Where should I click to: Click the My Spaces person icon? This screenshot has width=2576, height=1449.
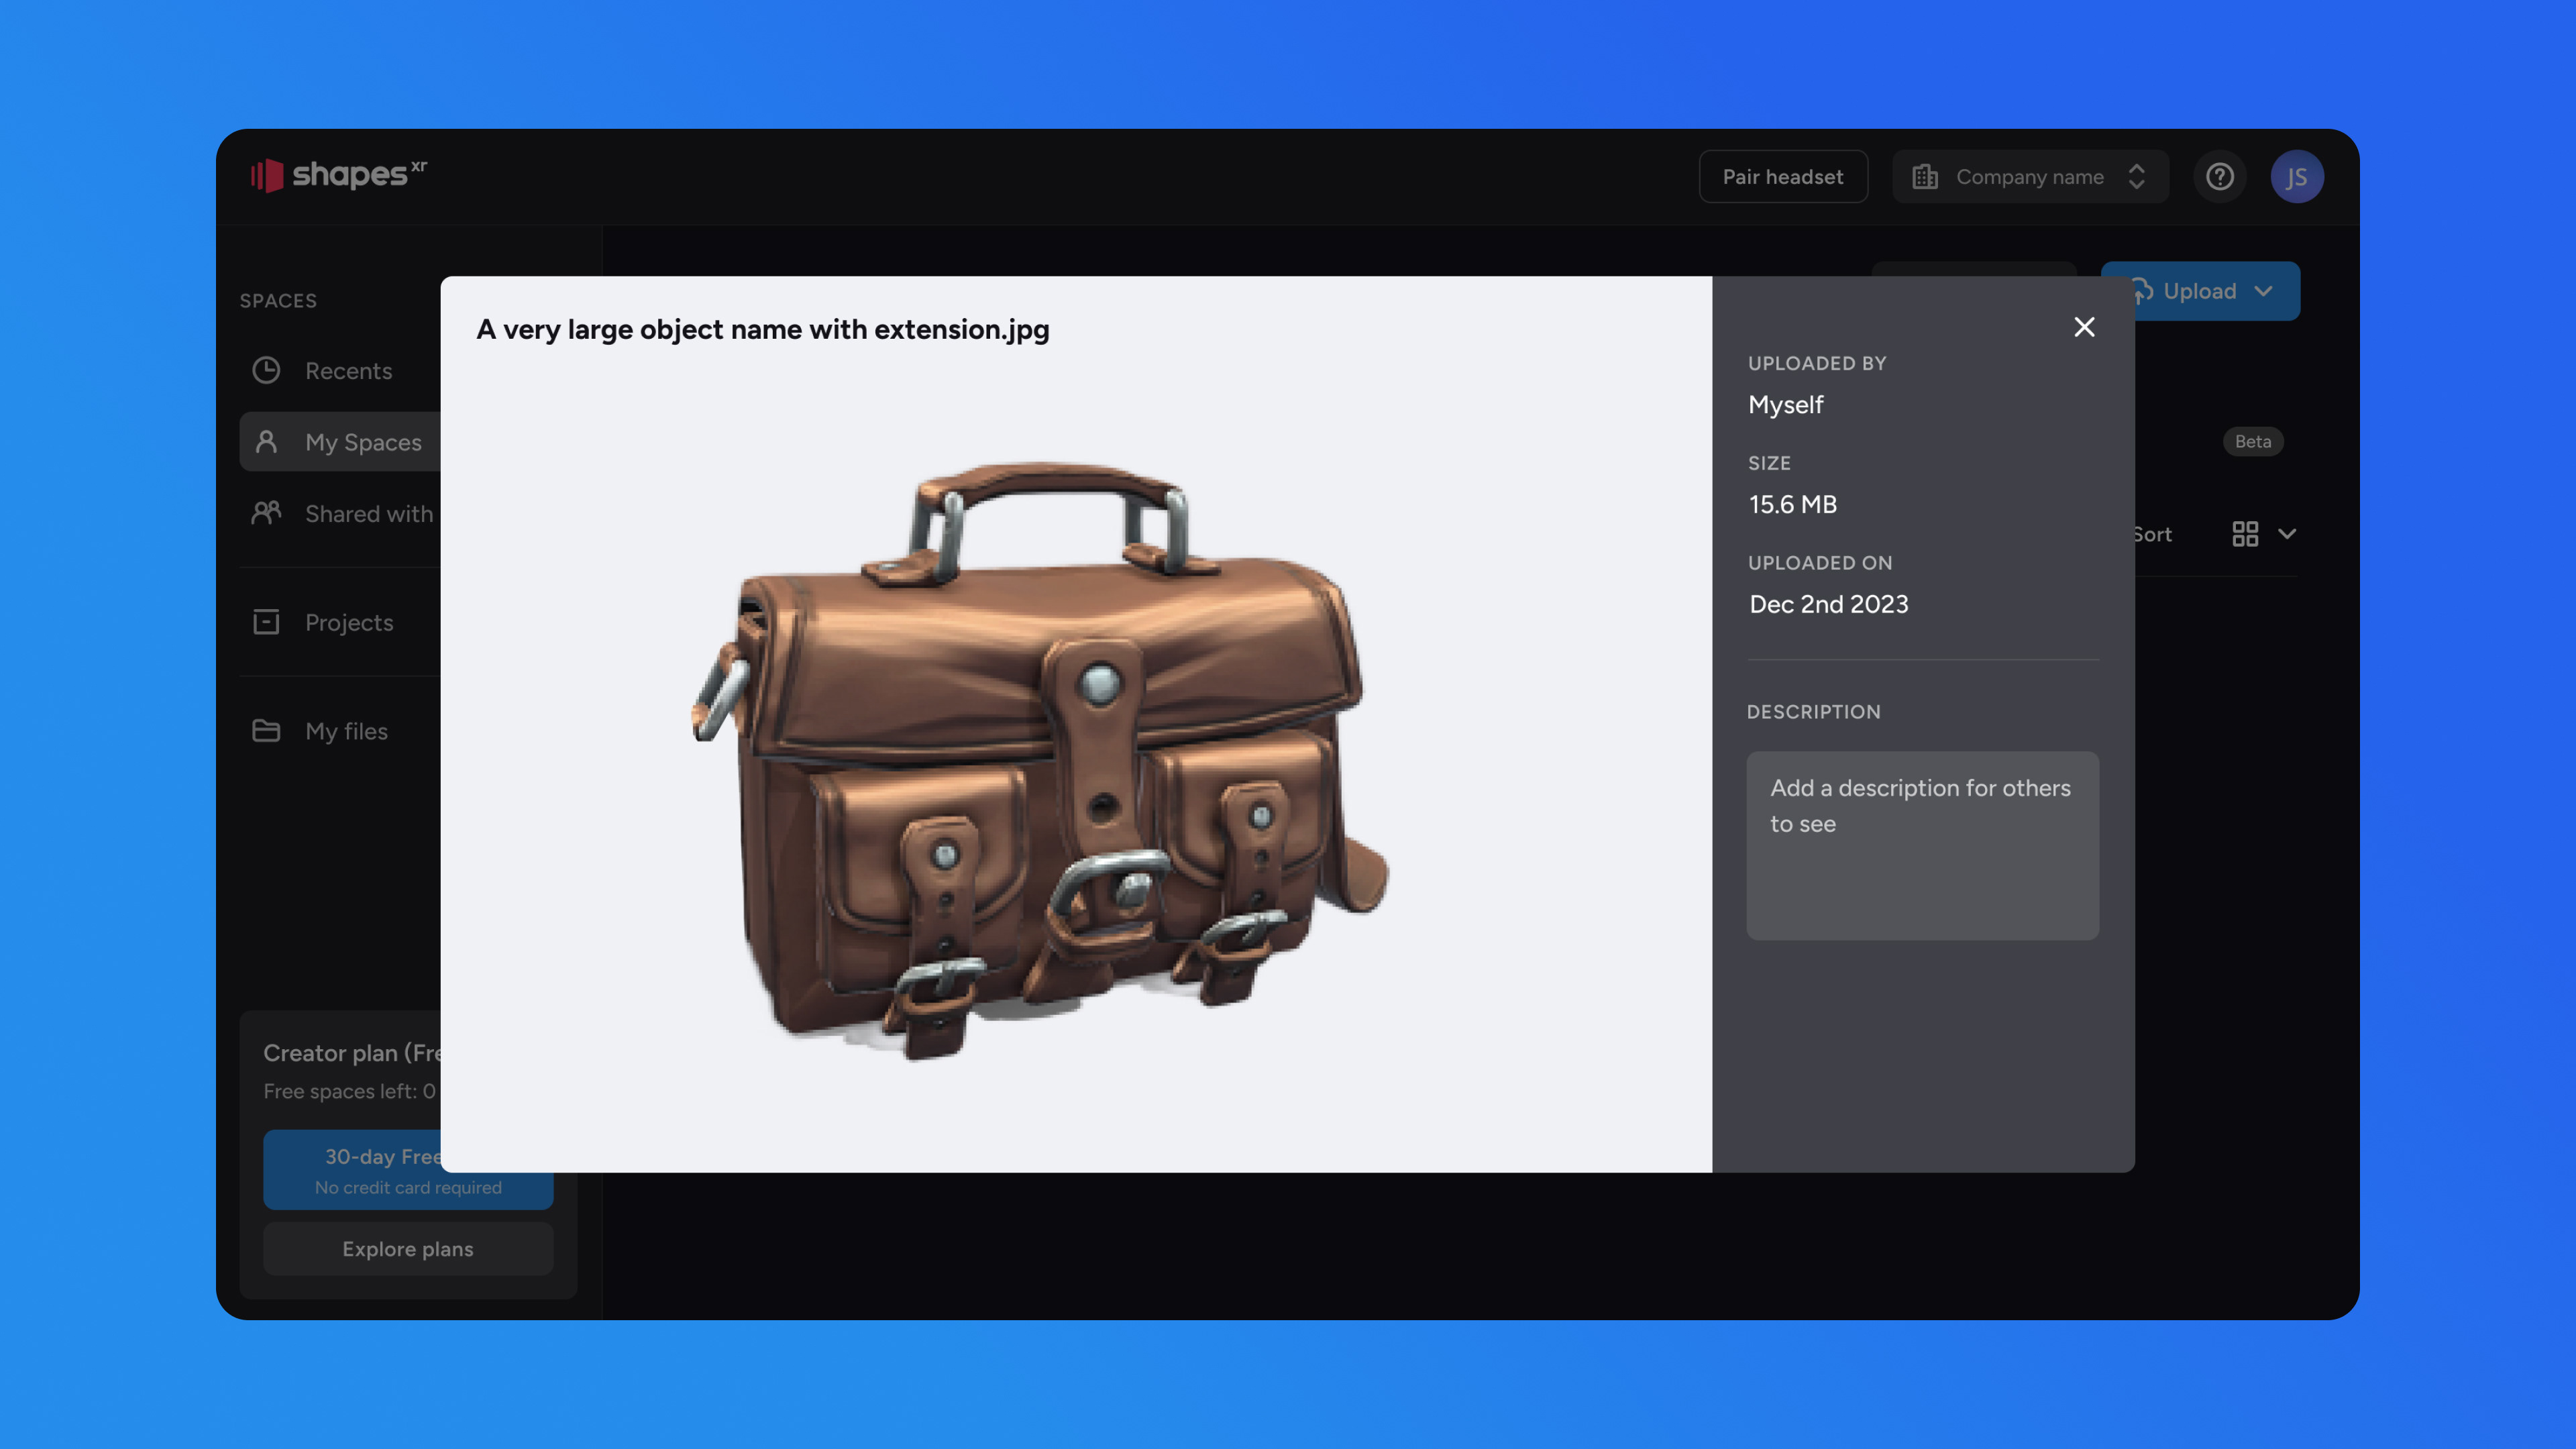pyautogui.click(x=266, y=441)
